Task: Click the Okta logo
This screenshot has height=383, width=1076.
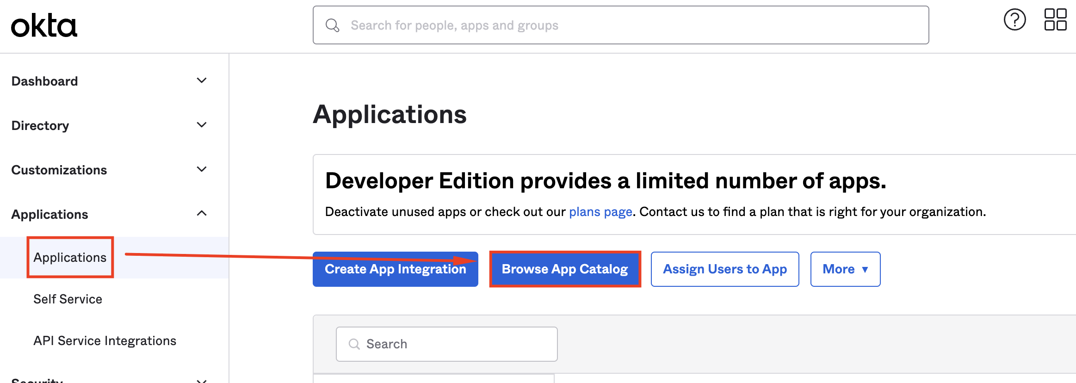Action: [44, 26]
